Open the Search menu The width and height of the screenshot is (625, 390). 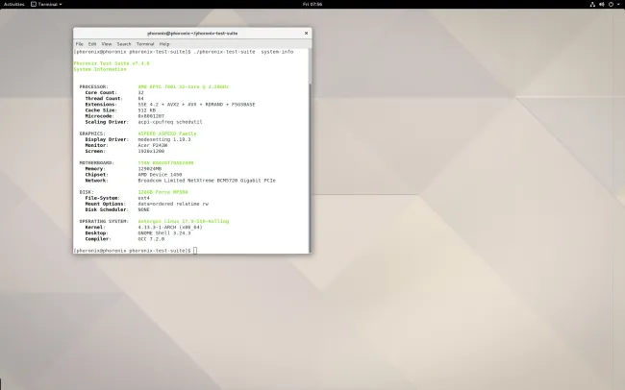pos(124,44)
